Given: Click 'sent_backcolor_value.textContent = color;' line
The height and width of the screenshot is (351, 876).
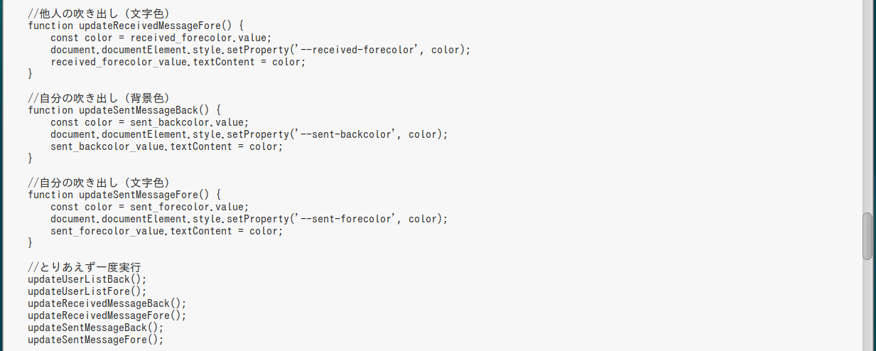Looking at the screenshot, I should click(166, 146).
